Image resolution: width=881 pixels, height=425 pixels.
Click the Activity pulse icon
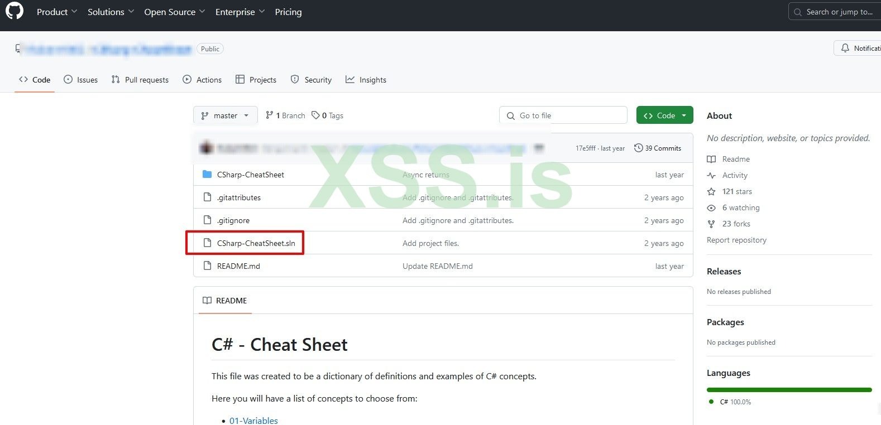pyautogui.click(x=711, y=175)
